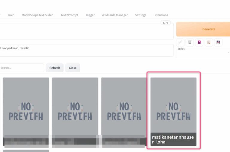
Task: Toggle the pink extra networks card icon
Action: [x=199, y=42]
